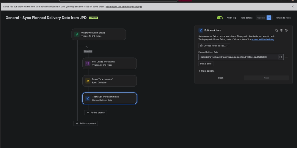Open the three-dot menu for Planned Delivery Date
Image resolution: width=297 pixels, height=148 pixels.
[286, 57]
